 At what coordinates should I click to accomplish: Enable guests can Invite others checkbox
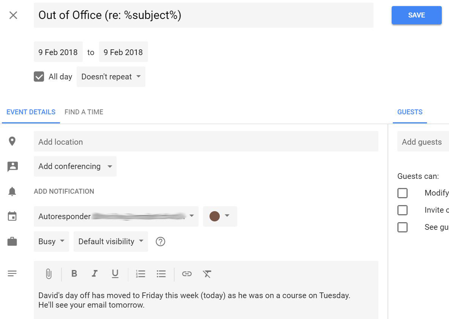point(402,210)
